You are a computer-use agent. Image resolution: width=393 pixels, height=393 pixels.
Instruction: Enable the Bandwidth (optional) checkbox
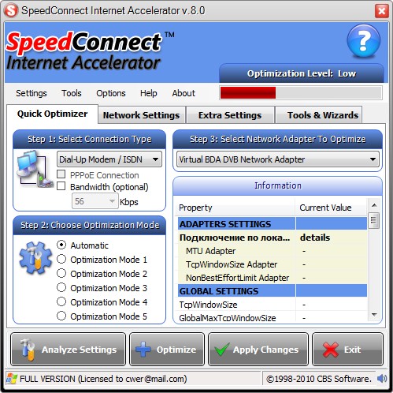pos(61,186)
